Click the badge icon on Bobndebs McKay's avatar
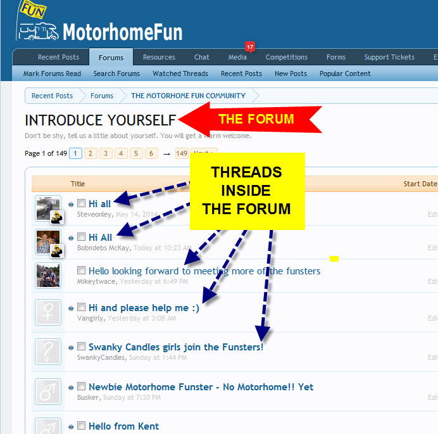Screen dimensions: 438x434 click(x=57, y=251)
